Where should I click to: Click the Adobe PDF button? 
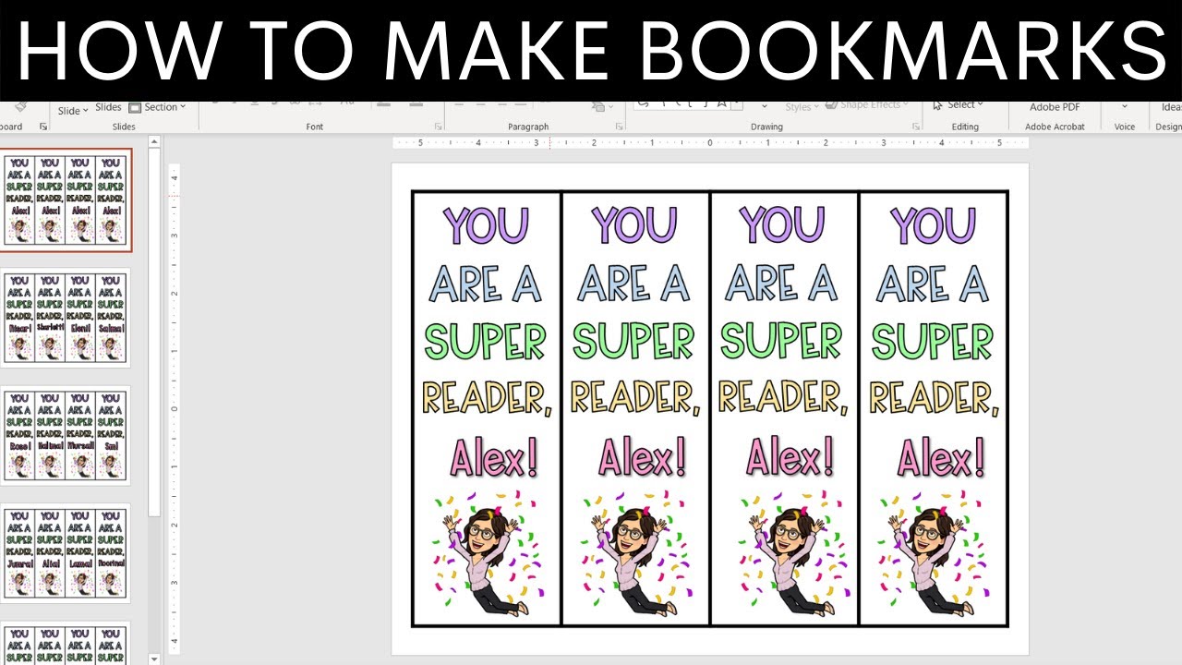pos(1055,107)
